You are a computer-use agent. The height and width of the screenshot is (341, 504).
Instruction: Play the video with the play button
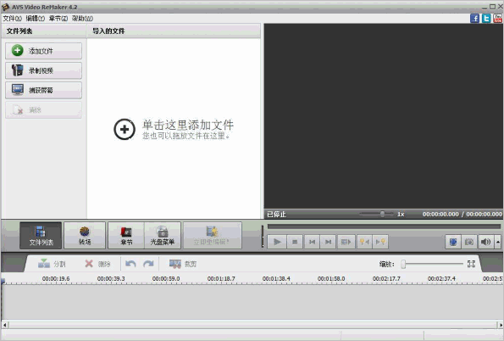click(x=277, y=242)
